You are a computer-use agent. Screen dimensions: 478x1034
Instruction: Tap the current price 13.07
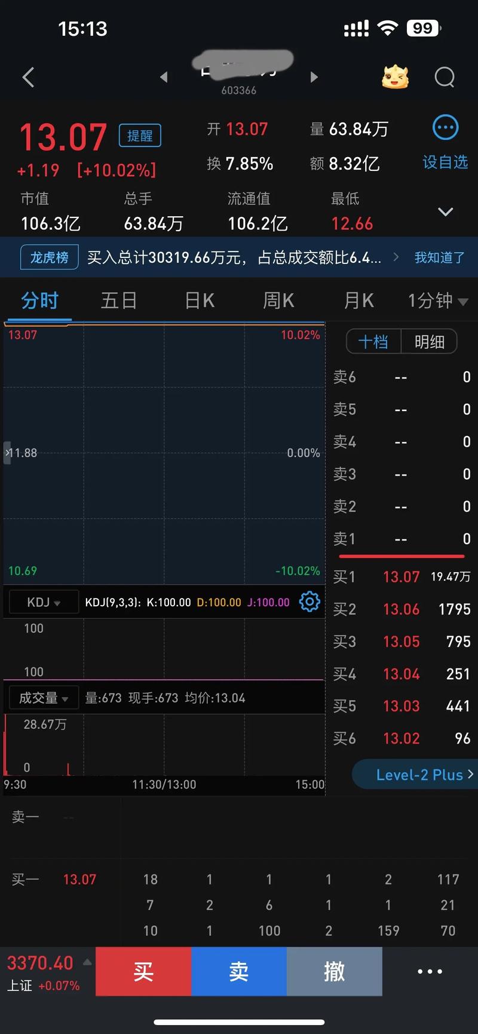(63, 137)
